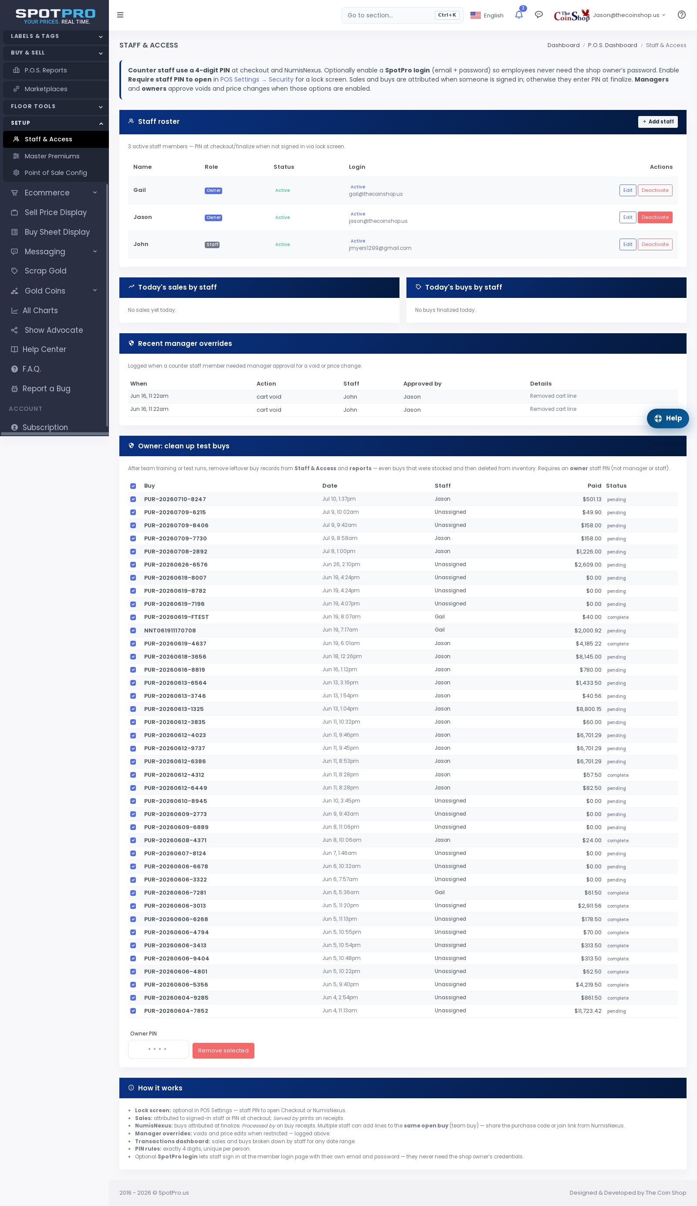This screenshot has height=1206, width=697.
Task: Uncheck buy PUR-20260710-8247 checkbox
Action: coord(133,499)
